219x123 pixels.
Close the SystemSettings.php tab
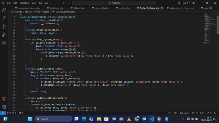pos(162,8)
